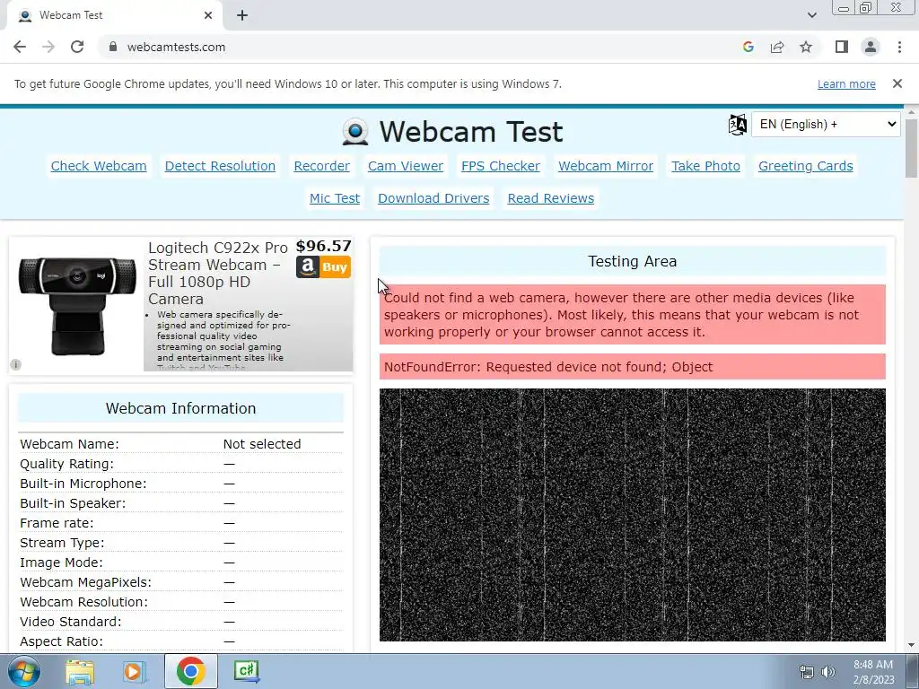Click the Learn more link
The image size is (919, 689).
point(846,83)
